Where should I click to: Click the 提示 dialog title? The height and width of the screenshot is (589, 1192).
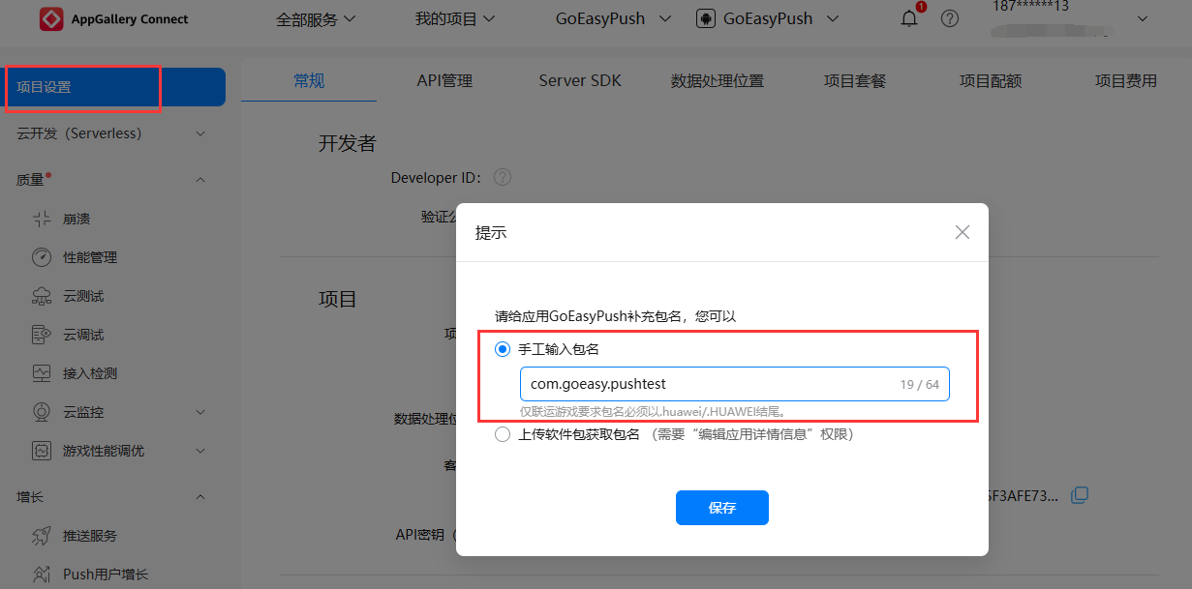(491, 233)
